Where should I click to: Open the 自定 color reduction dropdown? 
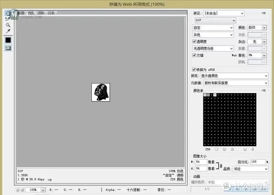tap(213, 28)
